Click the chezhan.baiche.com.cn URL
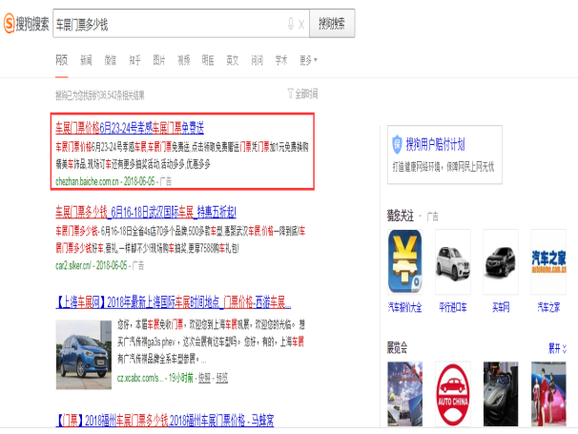This screenshot has height=434, width=578. coord(87,181)
